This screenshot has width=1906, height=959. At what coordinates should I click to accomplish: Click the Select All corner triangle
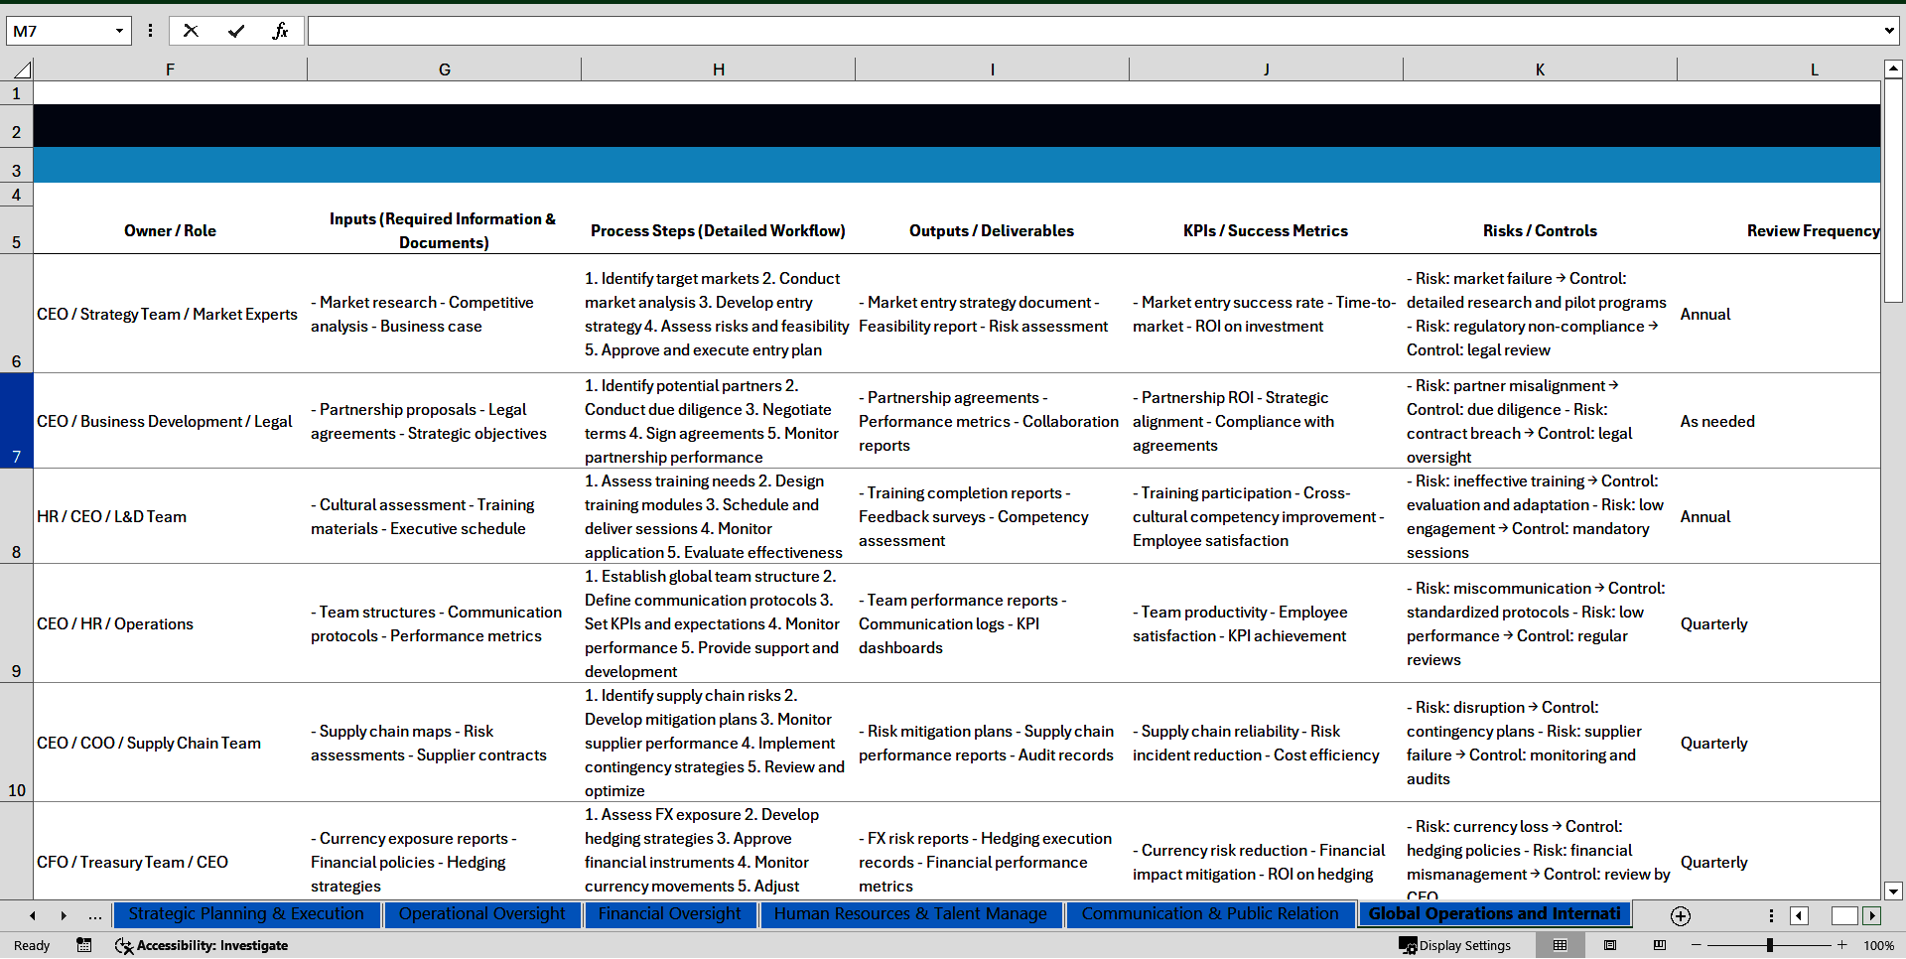coord(22,69)
